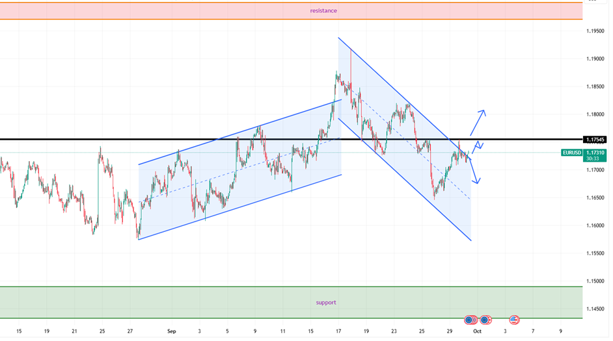This screenshot has width=613, height=341.
Task: Click the US flag economic event icon
Action: 514,320
